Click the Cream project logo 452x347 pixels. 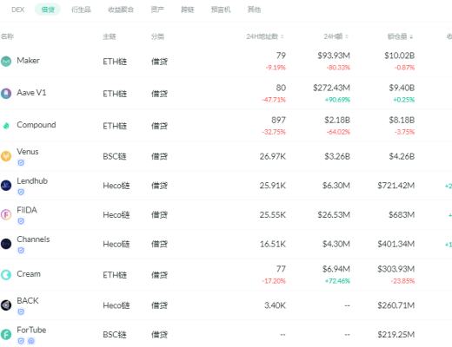coord(6,274)
